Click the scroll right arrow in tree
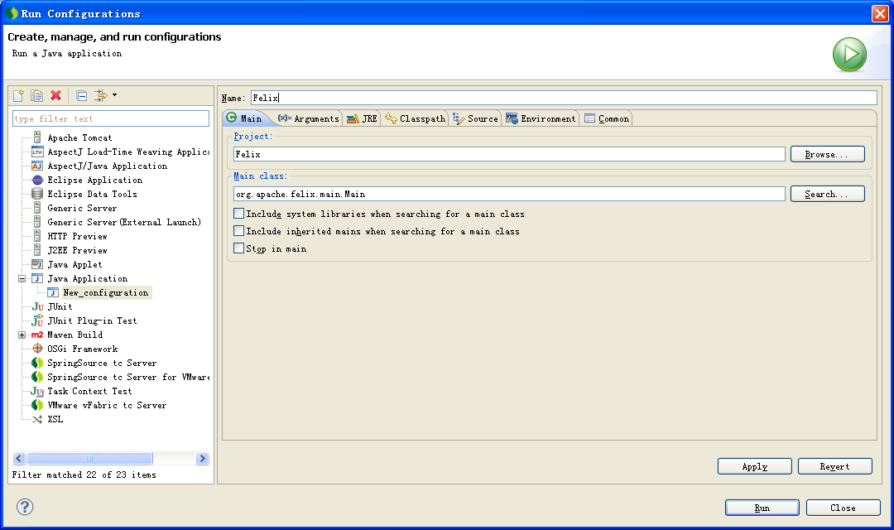Viewport: 894px width, 530px height. pos(203,458)
